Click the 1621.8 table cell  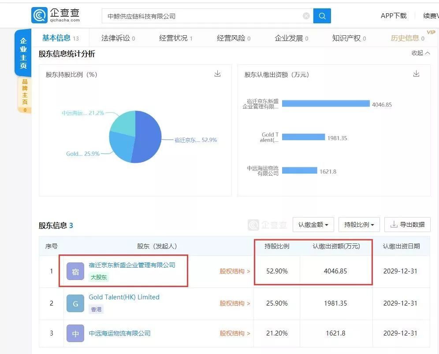[335, 333]
